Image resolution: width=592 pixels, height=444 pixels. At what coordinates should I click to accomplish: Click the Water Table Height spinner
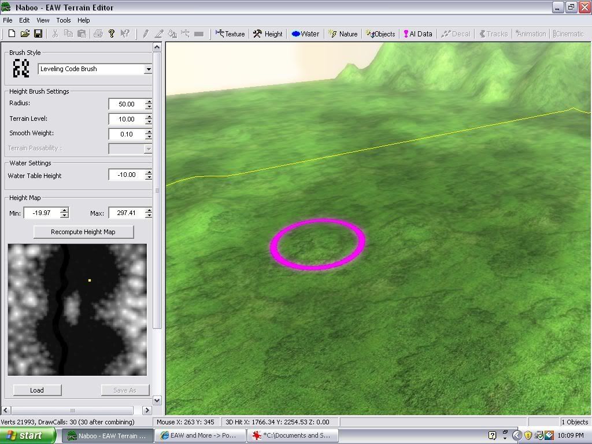click(x=149, y=175)
